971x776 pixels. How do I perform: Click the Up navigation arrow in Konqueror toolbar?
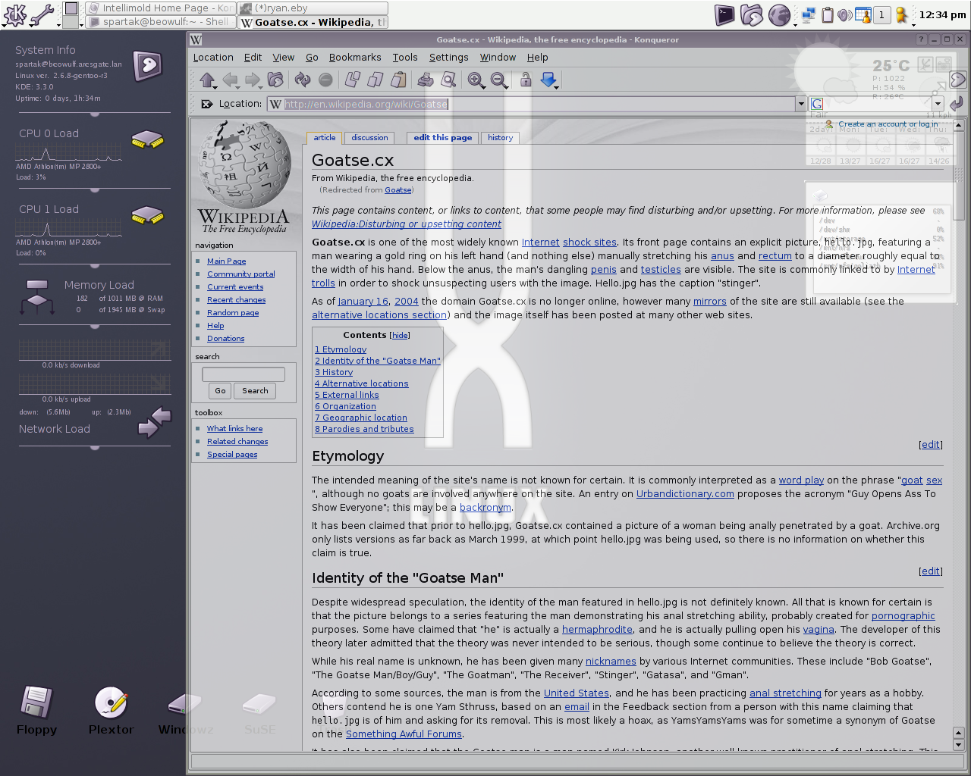[x=207, y=80]
